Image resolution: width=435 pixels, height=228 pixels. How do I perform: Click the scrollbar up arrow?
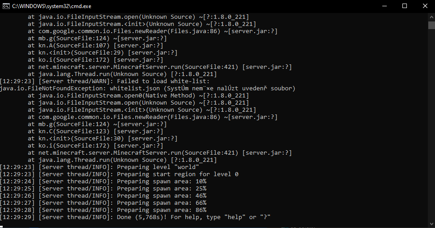pos(431,16)
